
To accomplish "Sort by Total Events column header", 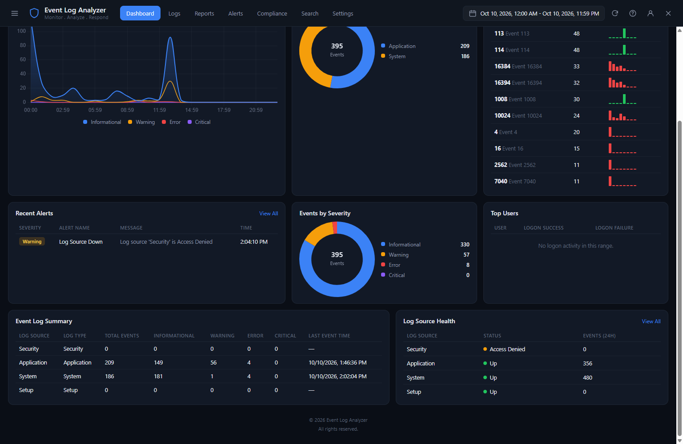I will tap(122, 336).
